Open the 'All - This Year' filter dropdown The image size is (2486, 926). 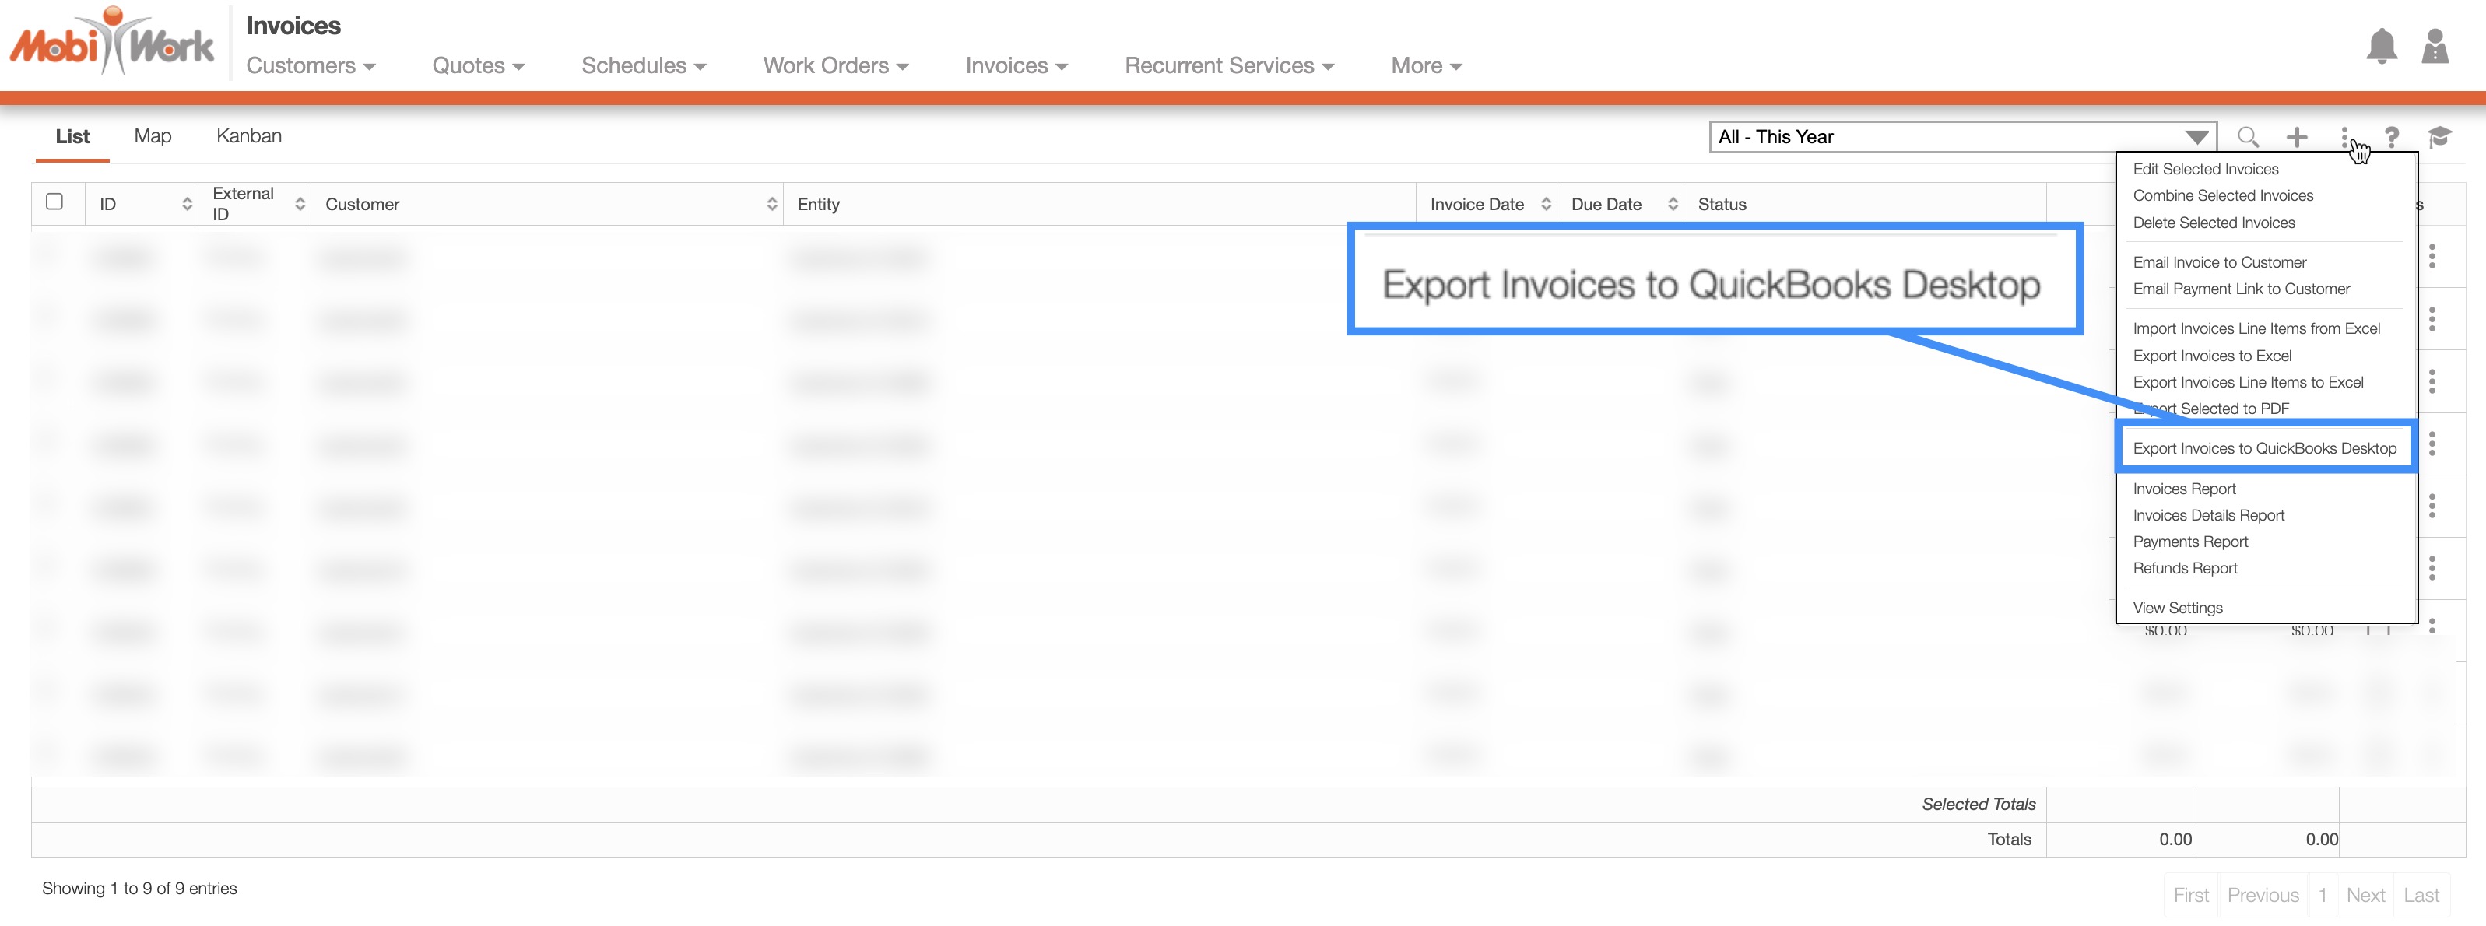tap(1962, 137)
